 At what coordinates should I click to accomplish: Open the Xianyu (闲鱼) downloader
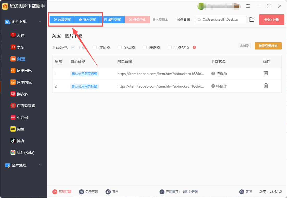pyautogui.click(x=17, y=129)
